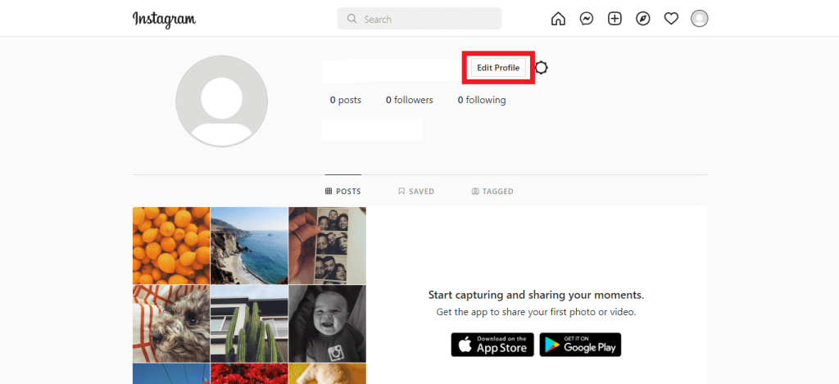Get it on Google Play badge
The width and height of the screenshot is (839, 384).
(580, 345)
